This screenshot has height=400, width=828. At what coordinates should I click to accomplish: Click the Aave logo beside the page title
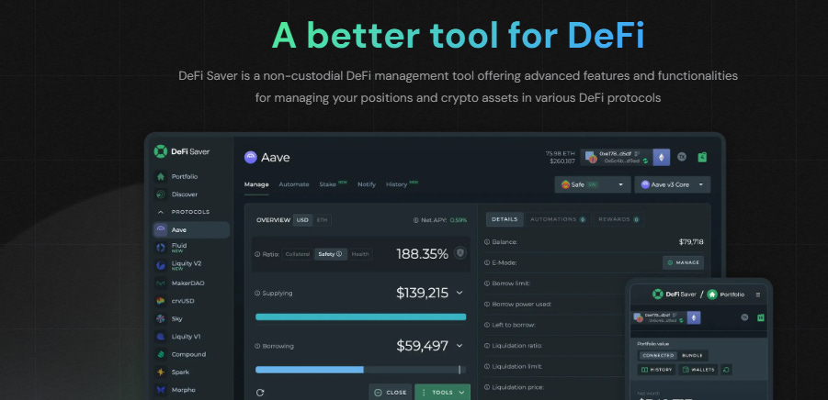tap(250, 157)
